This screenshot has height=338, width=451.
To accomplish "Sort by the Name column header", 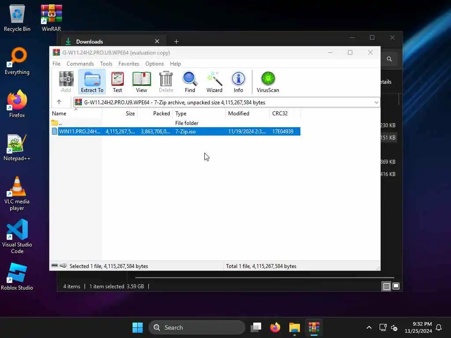I will [76, 114].
